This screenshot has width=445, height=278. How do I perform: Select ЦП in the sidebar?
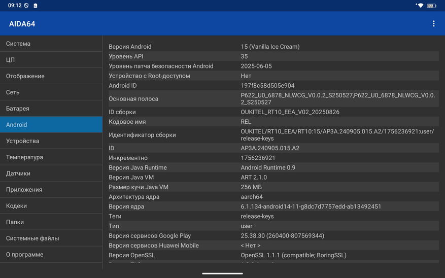click(x=51, y=60)
